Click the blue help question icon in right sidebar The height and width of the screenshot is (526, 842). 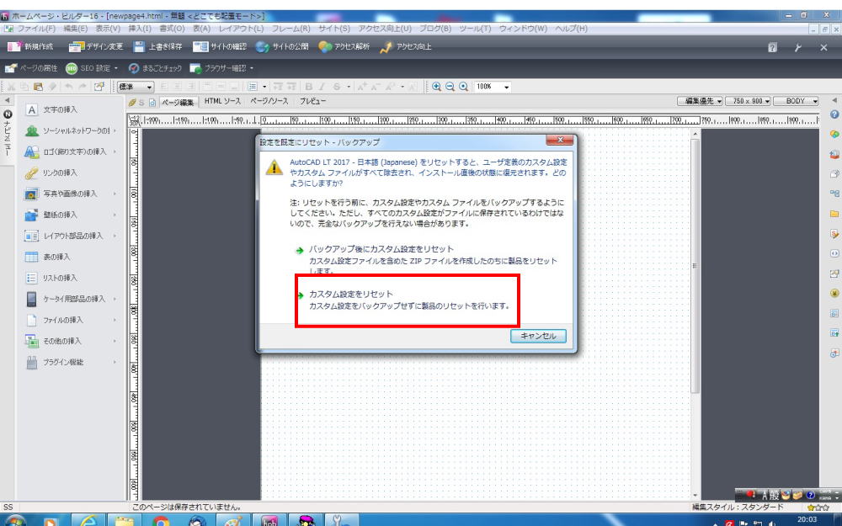click(x=834, y=114)
